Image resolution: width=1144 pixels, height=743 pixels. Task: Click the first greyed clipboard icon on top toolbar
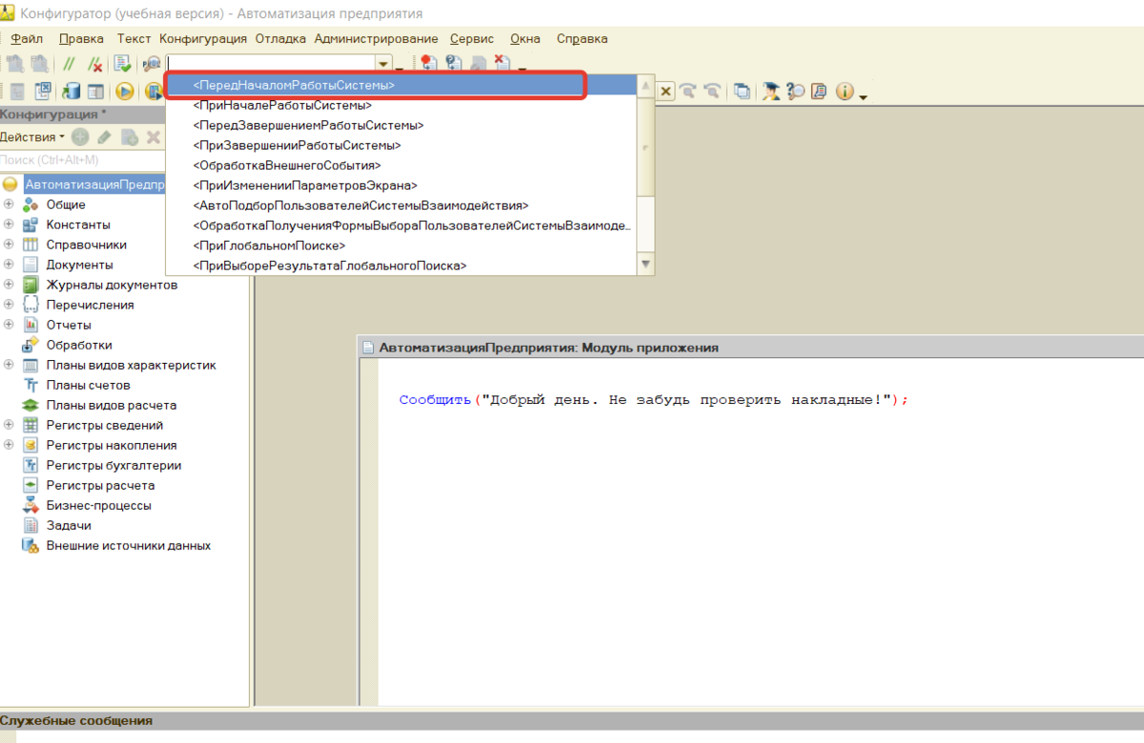pyautogui.click(x=17, y=64)
